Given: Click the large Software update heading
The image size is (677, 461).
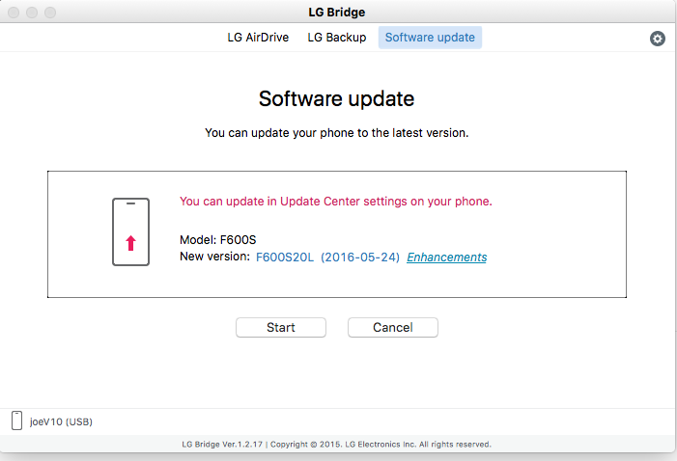Looking at the screenshot, I should (x=337, y=98).
